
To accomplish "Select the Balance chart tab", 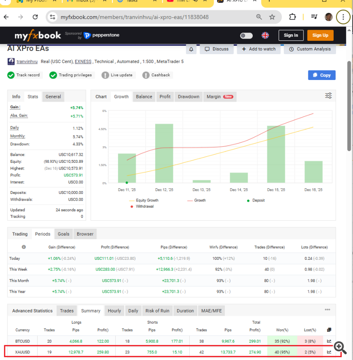I will [144, 96].
